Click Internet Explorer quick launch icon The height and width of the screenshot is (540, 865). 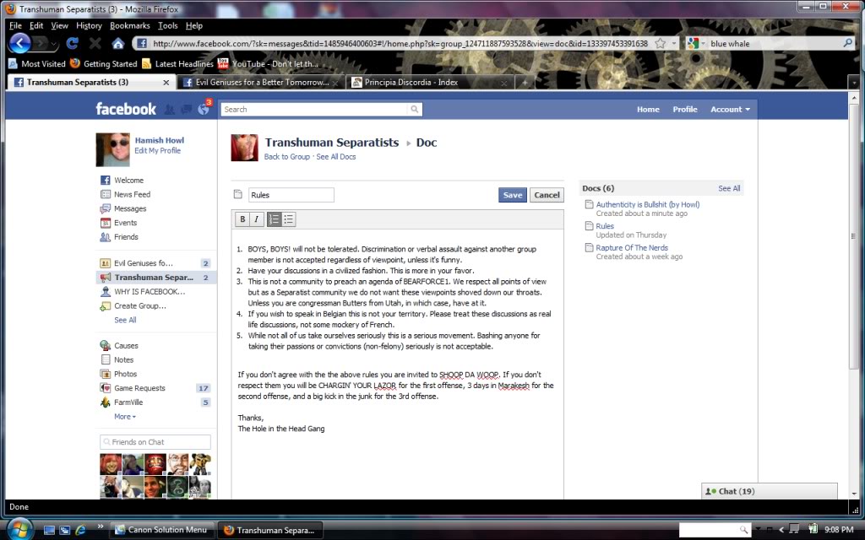pos(80,530)
